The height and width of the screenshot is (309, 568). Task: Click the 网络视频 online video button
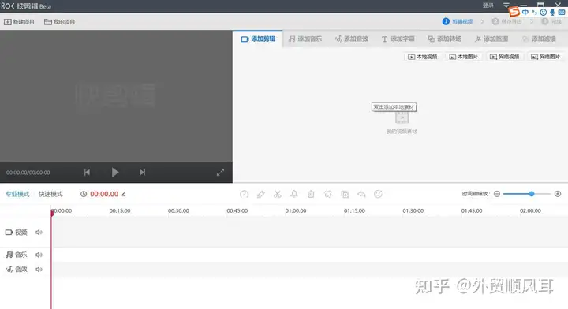coord(504,57)
